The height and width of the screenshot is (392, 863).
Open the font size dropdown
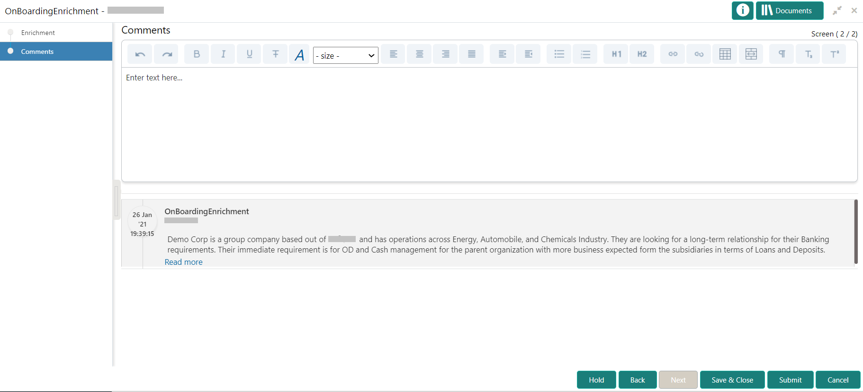346,55
